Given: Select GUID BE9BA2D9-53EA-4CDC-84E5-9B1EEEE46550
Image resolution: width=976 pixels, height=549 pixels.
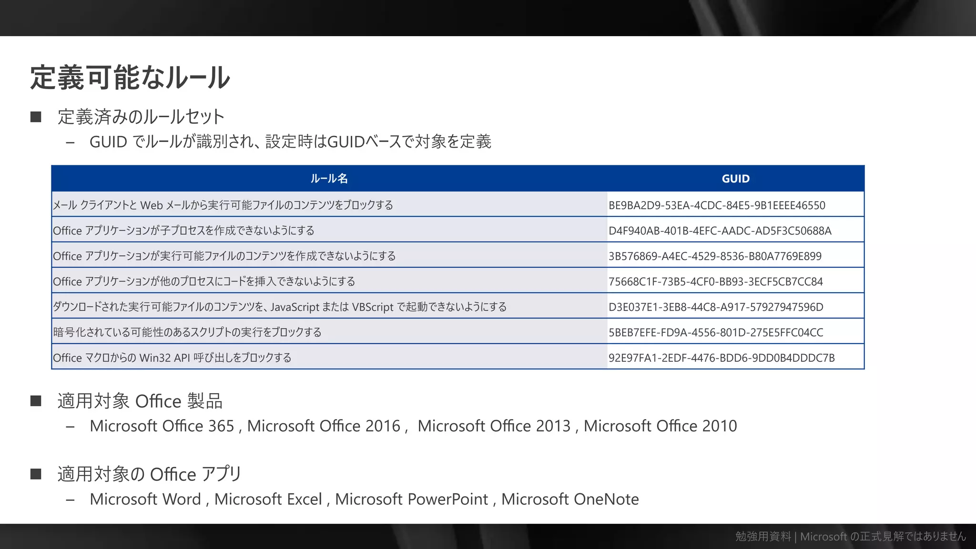Looking at the screenshot, I should [x=717, y=205].
